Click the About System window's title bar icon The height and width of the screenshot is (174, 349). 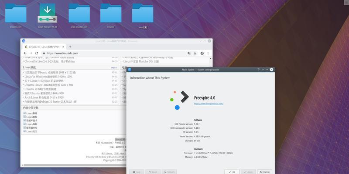click(x=130, y=70)
